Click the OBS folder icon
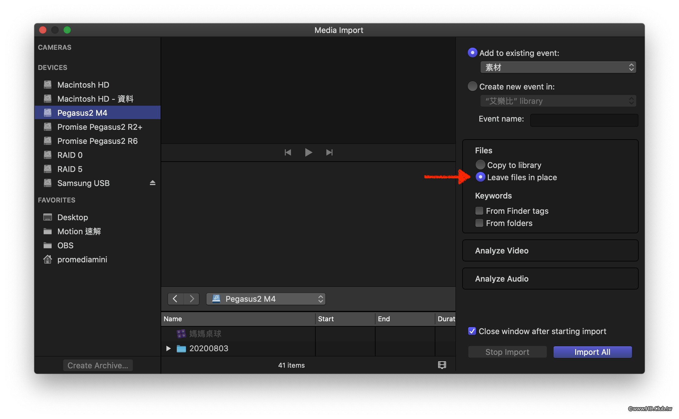679x419 pixels. [48, 245]
